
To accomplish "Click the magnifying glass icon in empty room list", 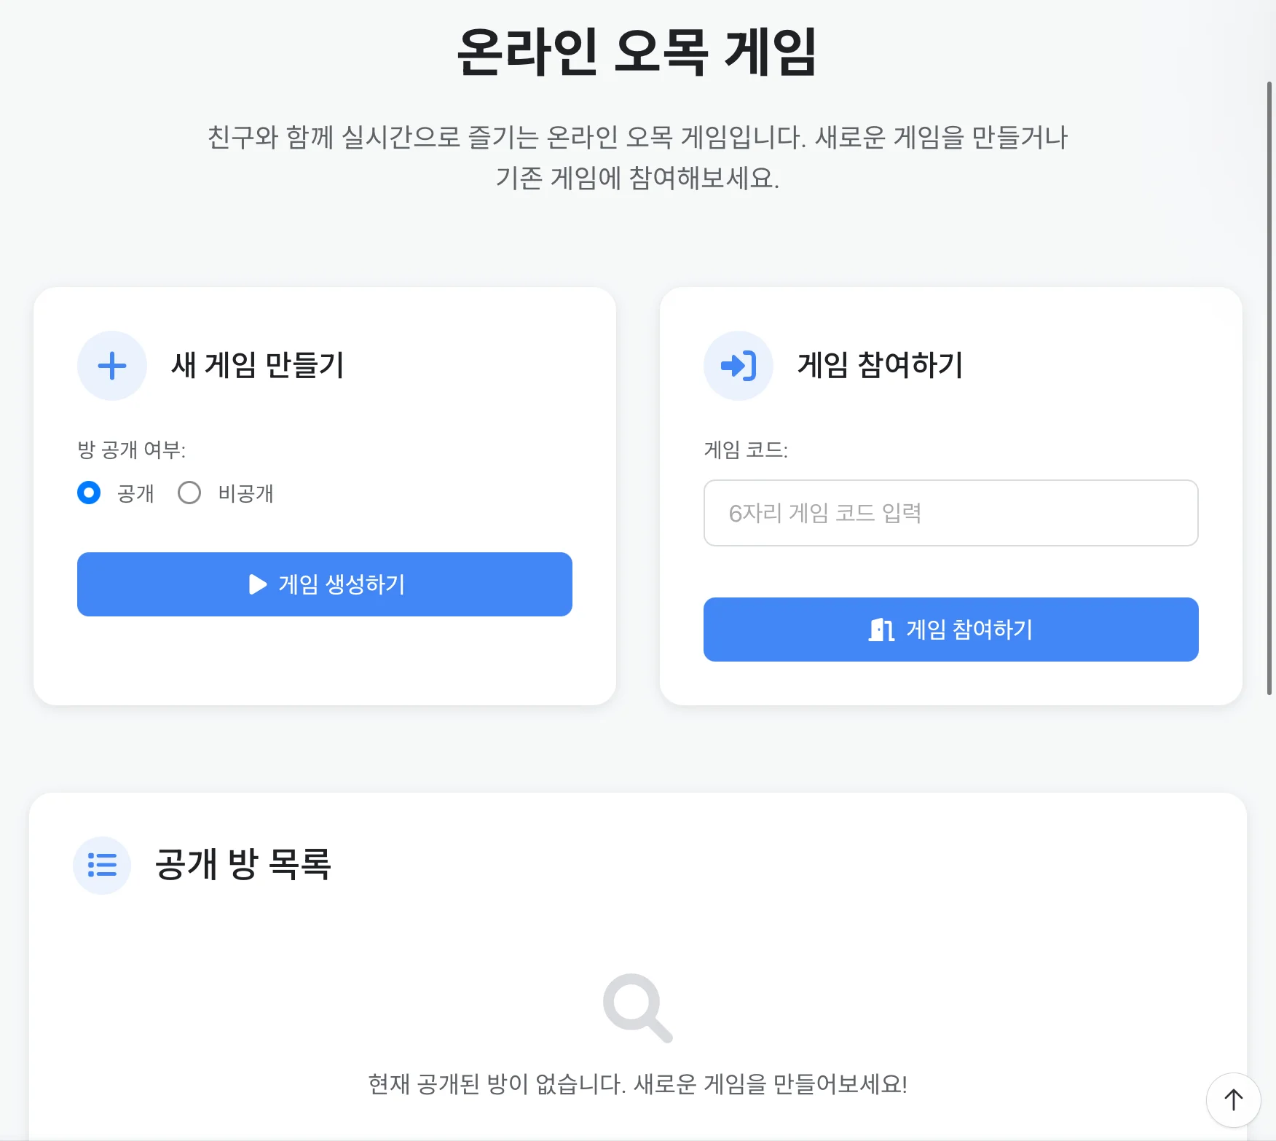I will pyautogui.click(x=637, y=1008).
